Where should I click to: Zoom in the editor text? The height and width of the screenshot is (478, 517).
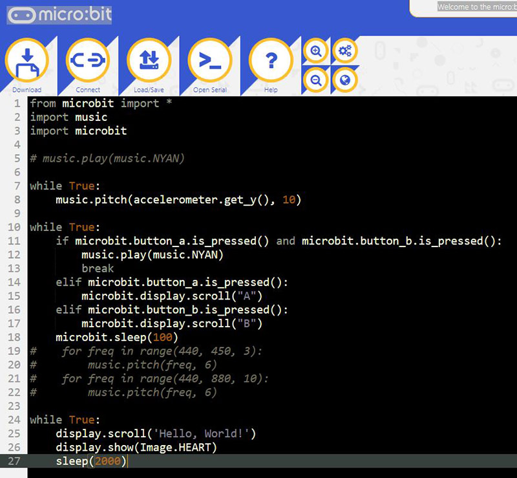(x=316, y=51)
